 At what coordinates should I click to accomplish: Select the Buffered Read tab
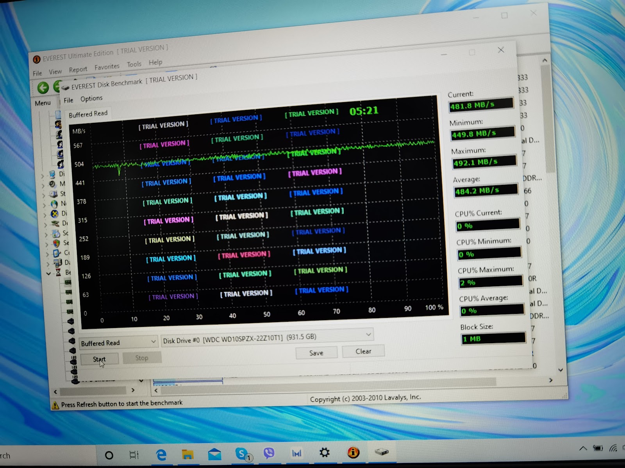pyautogui.click(x=88, y=114)
